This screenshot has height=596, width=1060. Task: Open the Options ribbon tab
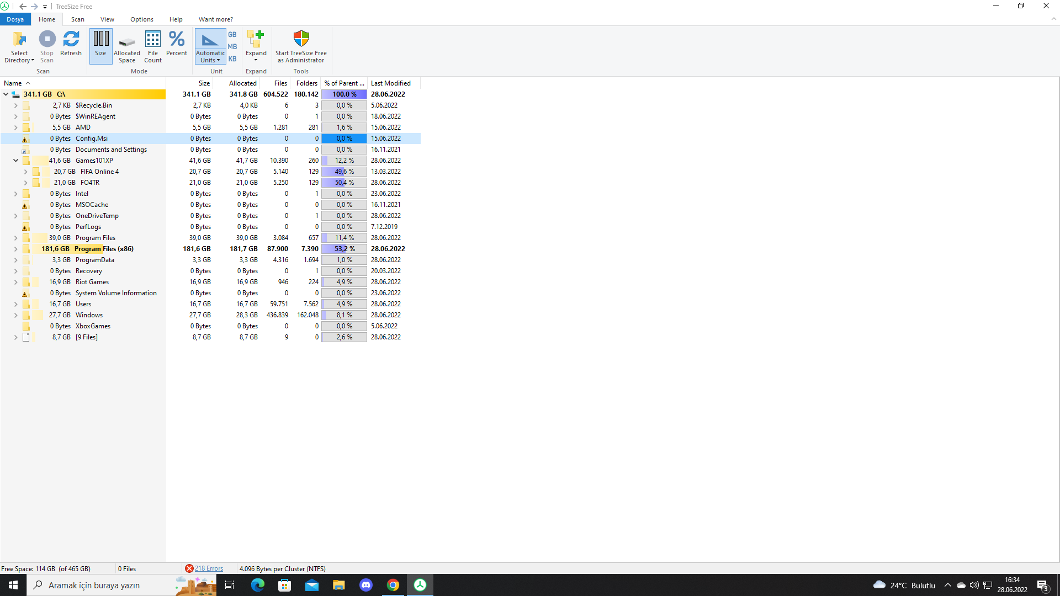pyautogui.click(x=142, y=19)
